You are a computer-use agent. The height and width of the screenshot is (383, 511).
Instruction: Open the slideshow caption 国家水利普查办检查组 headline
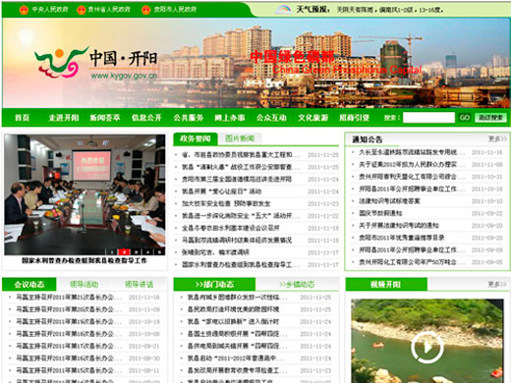click(85, 261)
